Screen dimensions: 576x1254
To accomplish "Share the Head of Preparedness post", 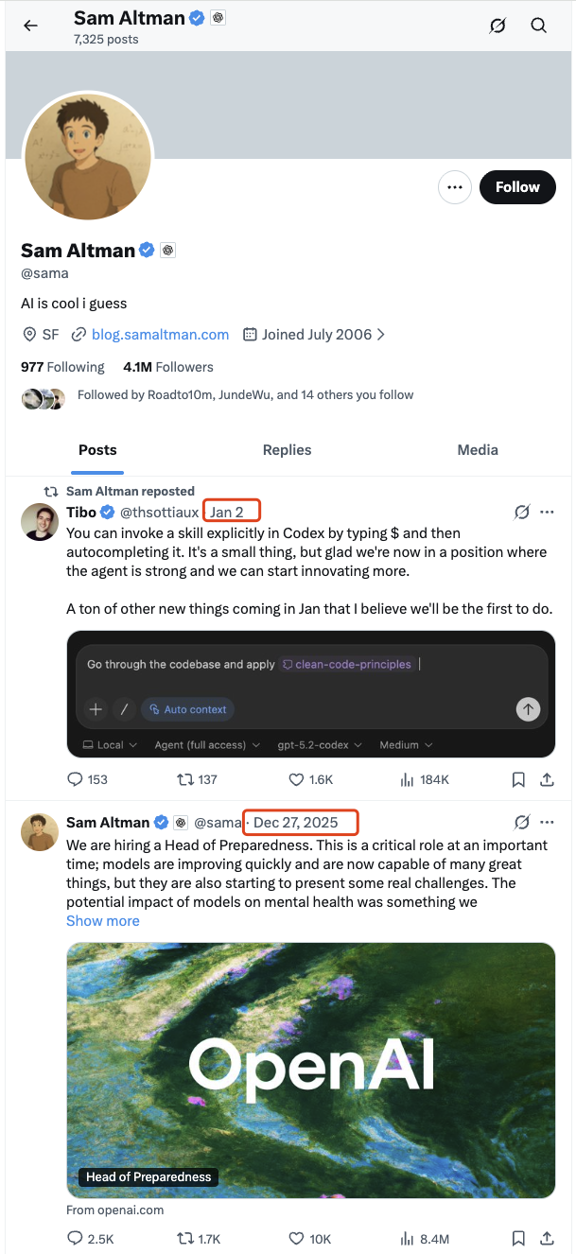I will [x=547, y=1238].
